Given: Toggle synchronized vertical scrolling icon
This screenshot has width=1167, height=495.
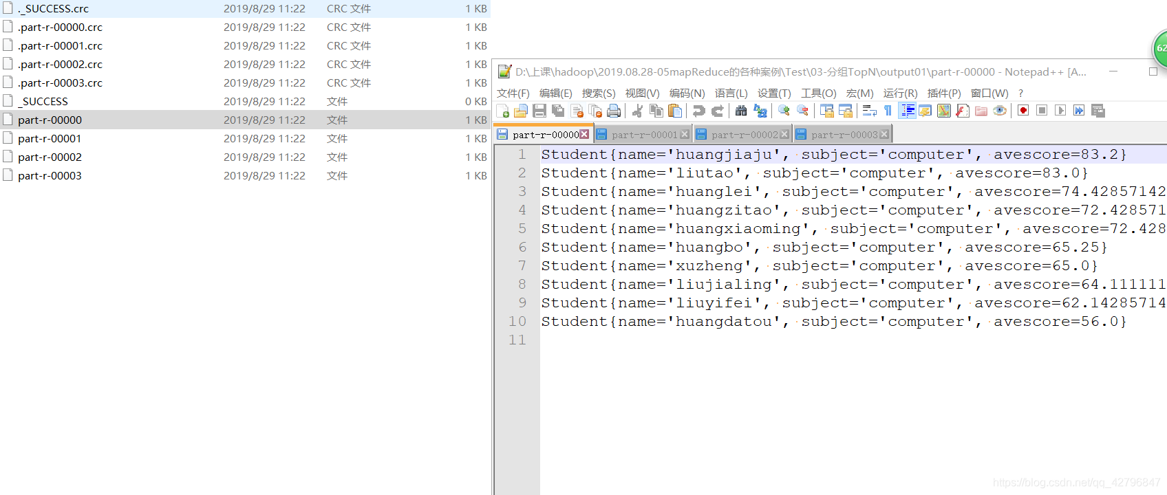Looking at the screenshot, I should (827, 111).
